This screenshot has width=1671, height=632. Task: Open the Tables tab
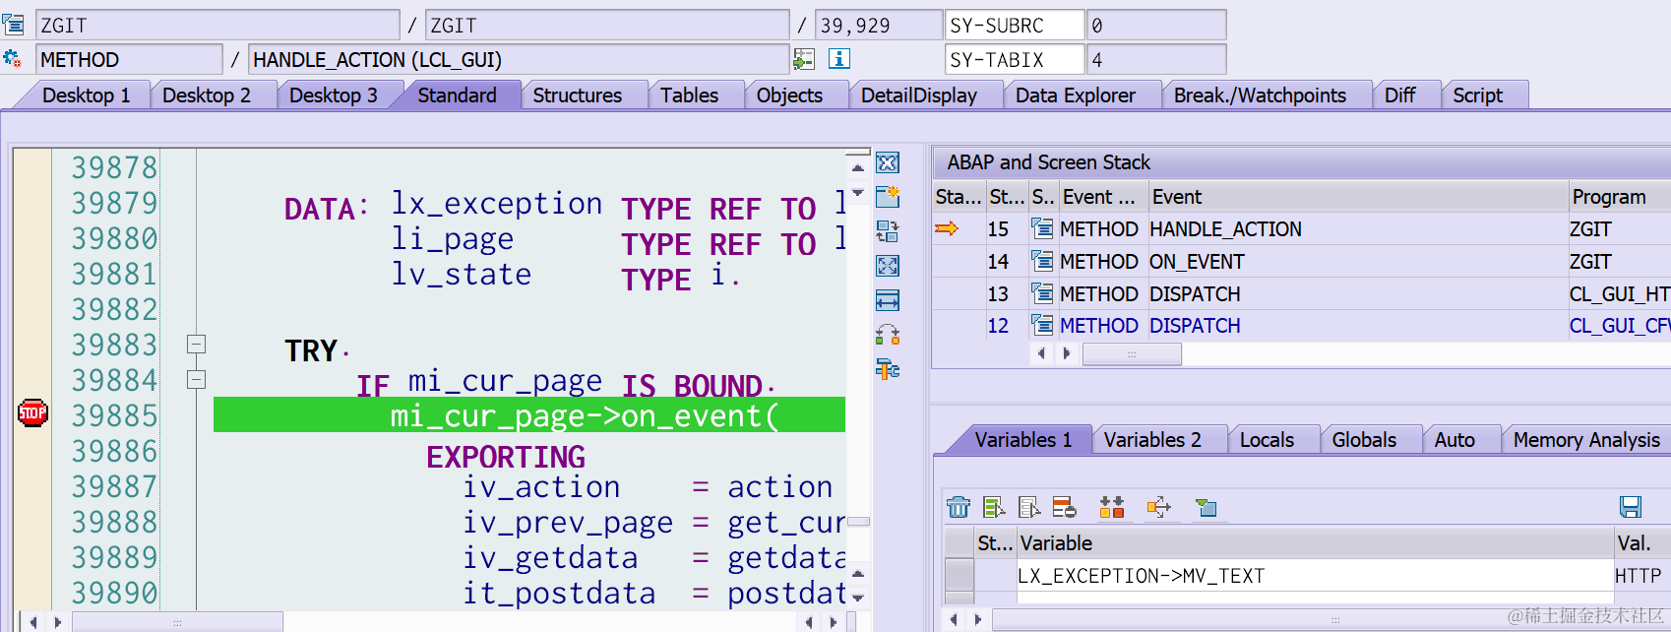pos(689,95)
